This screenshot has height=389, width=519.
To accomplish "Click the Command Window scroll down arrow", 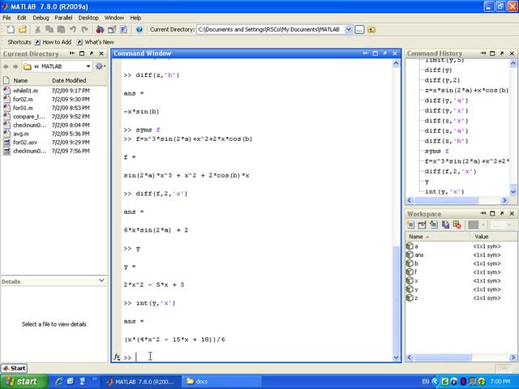I will click(396, 357).
